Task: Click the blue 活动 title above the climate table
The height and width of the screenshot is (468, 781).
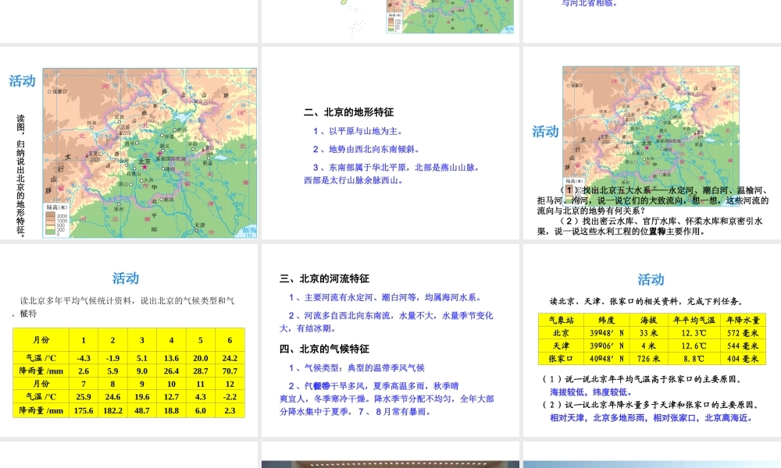Action: (x=126, y=278)
